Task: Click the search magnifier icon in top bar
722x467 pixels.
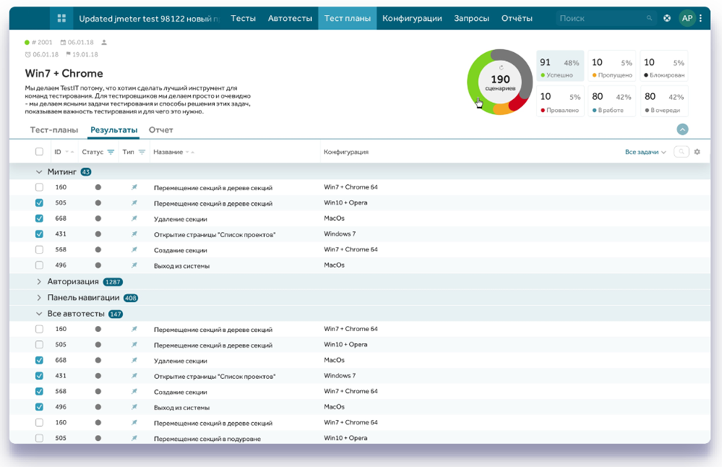Action: 649,19
